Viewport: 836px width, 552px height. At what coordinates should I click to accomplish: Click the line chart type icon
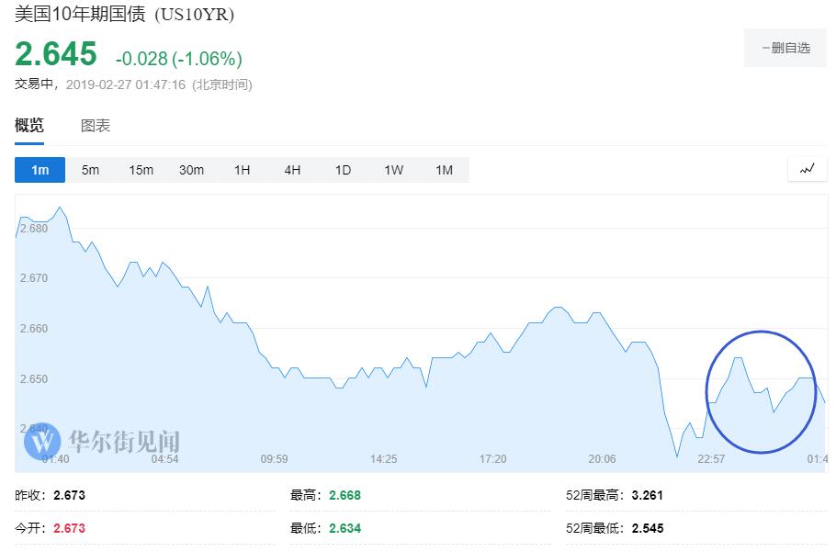(x=808, y=169)
